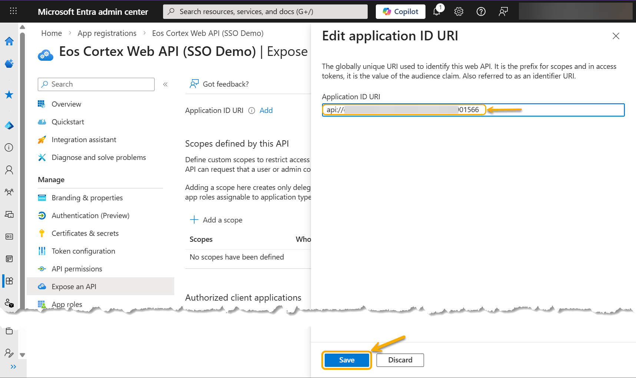Open the help question mark

(x=481, y=11)
